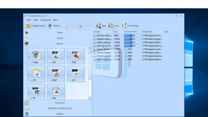Screen dimensions: 208x117
Task: Click the Video film clapper icon
Action: click(x=27, y=32)
